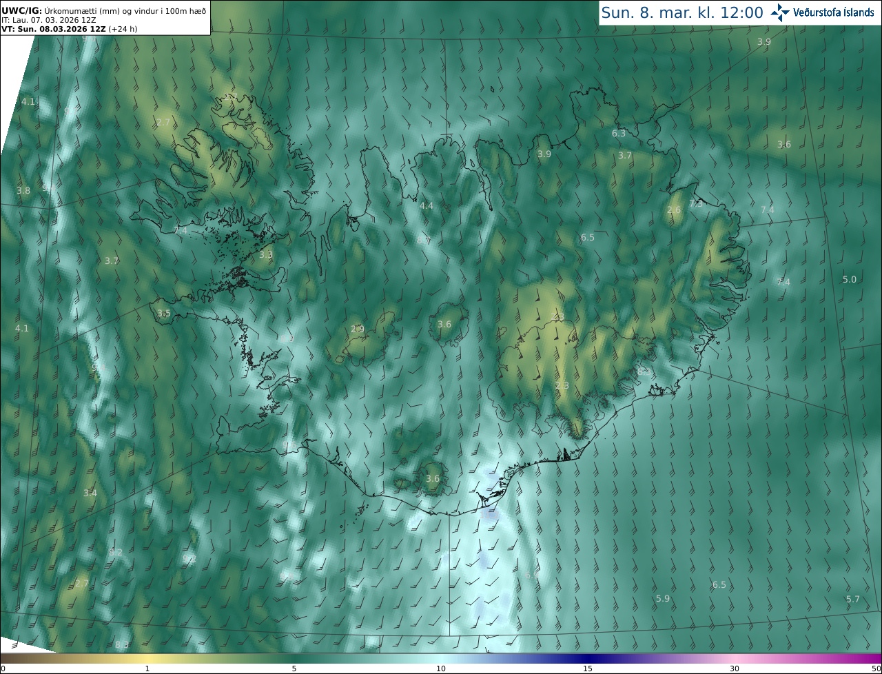Click the VT: Sun. 08.03.2026 12Z line
Image resolution: width=882 pixels, height=674 pixels.
tap(70, 29)
